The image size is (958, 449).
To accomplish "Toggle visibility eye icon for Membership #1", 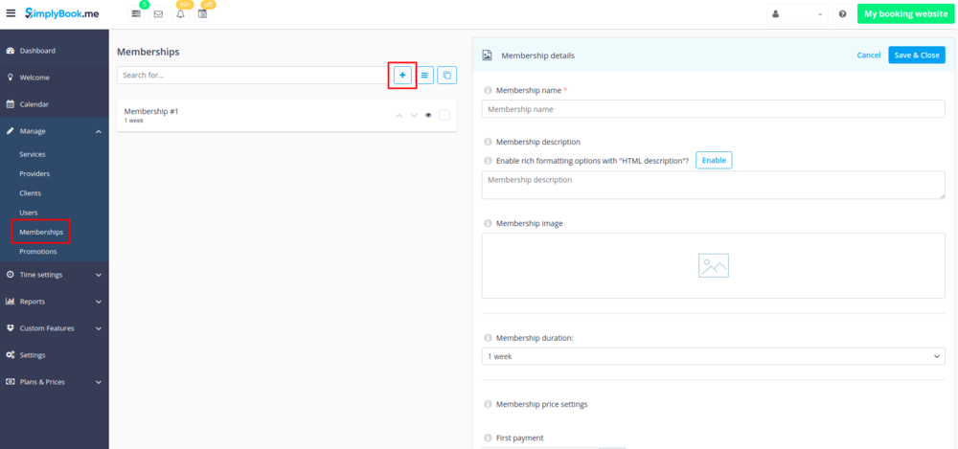I will (x=428, y=116).
